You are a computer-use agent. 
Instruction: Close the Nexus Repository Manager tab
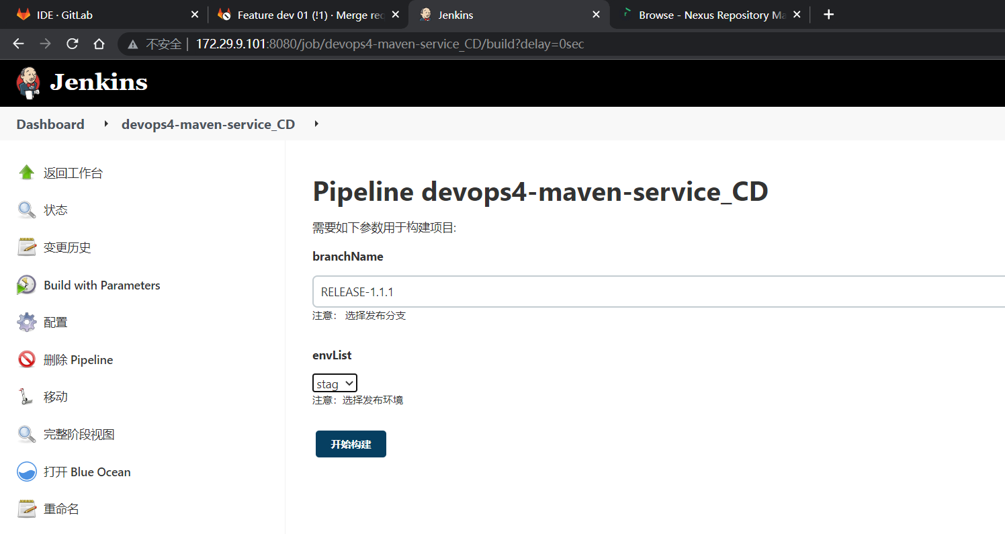click(797, 15)
